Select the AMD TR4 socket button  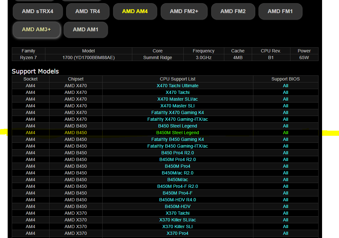pos(88,11)
